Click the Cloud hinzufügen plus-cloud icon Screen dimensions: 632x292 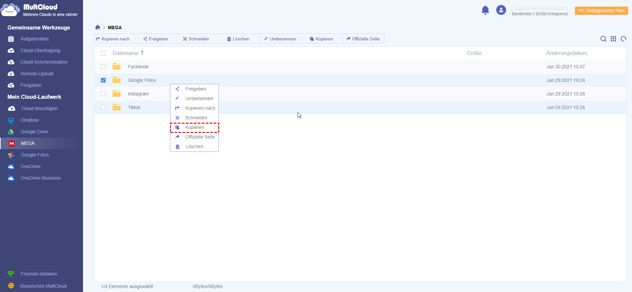point(12,108)
